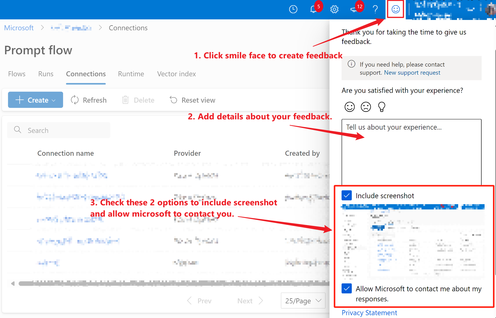Select the satisfied smiley face rating
The width and height of the screenshot is (496, 318).
349,107
